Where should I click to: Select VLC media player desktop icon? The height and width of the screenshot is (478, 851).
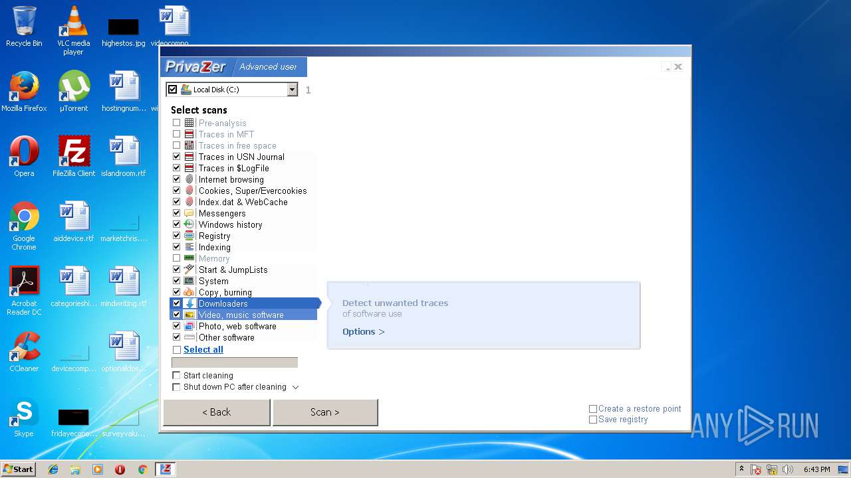74,31
